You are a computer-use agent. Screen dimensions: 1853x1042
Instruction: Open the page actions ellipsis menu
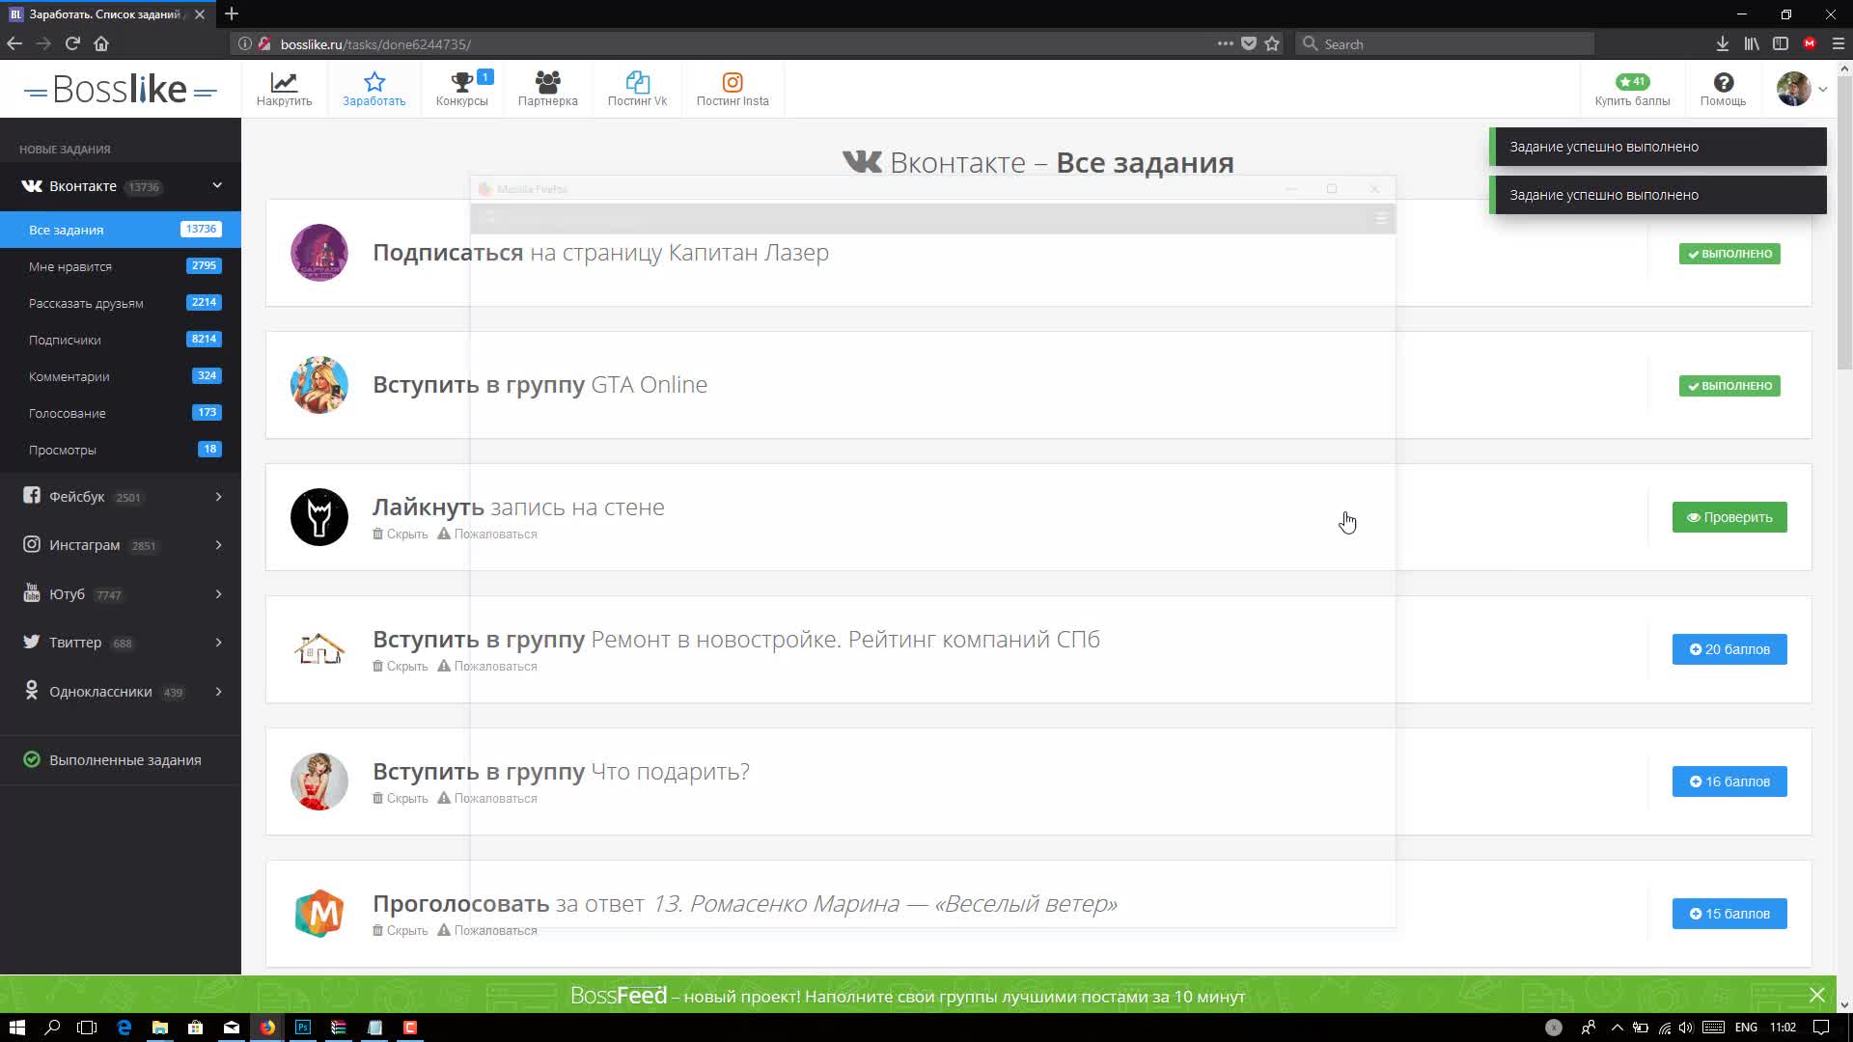coord(1225,43)
